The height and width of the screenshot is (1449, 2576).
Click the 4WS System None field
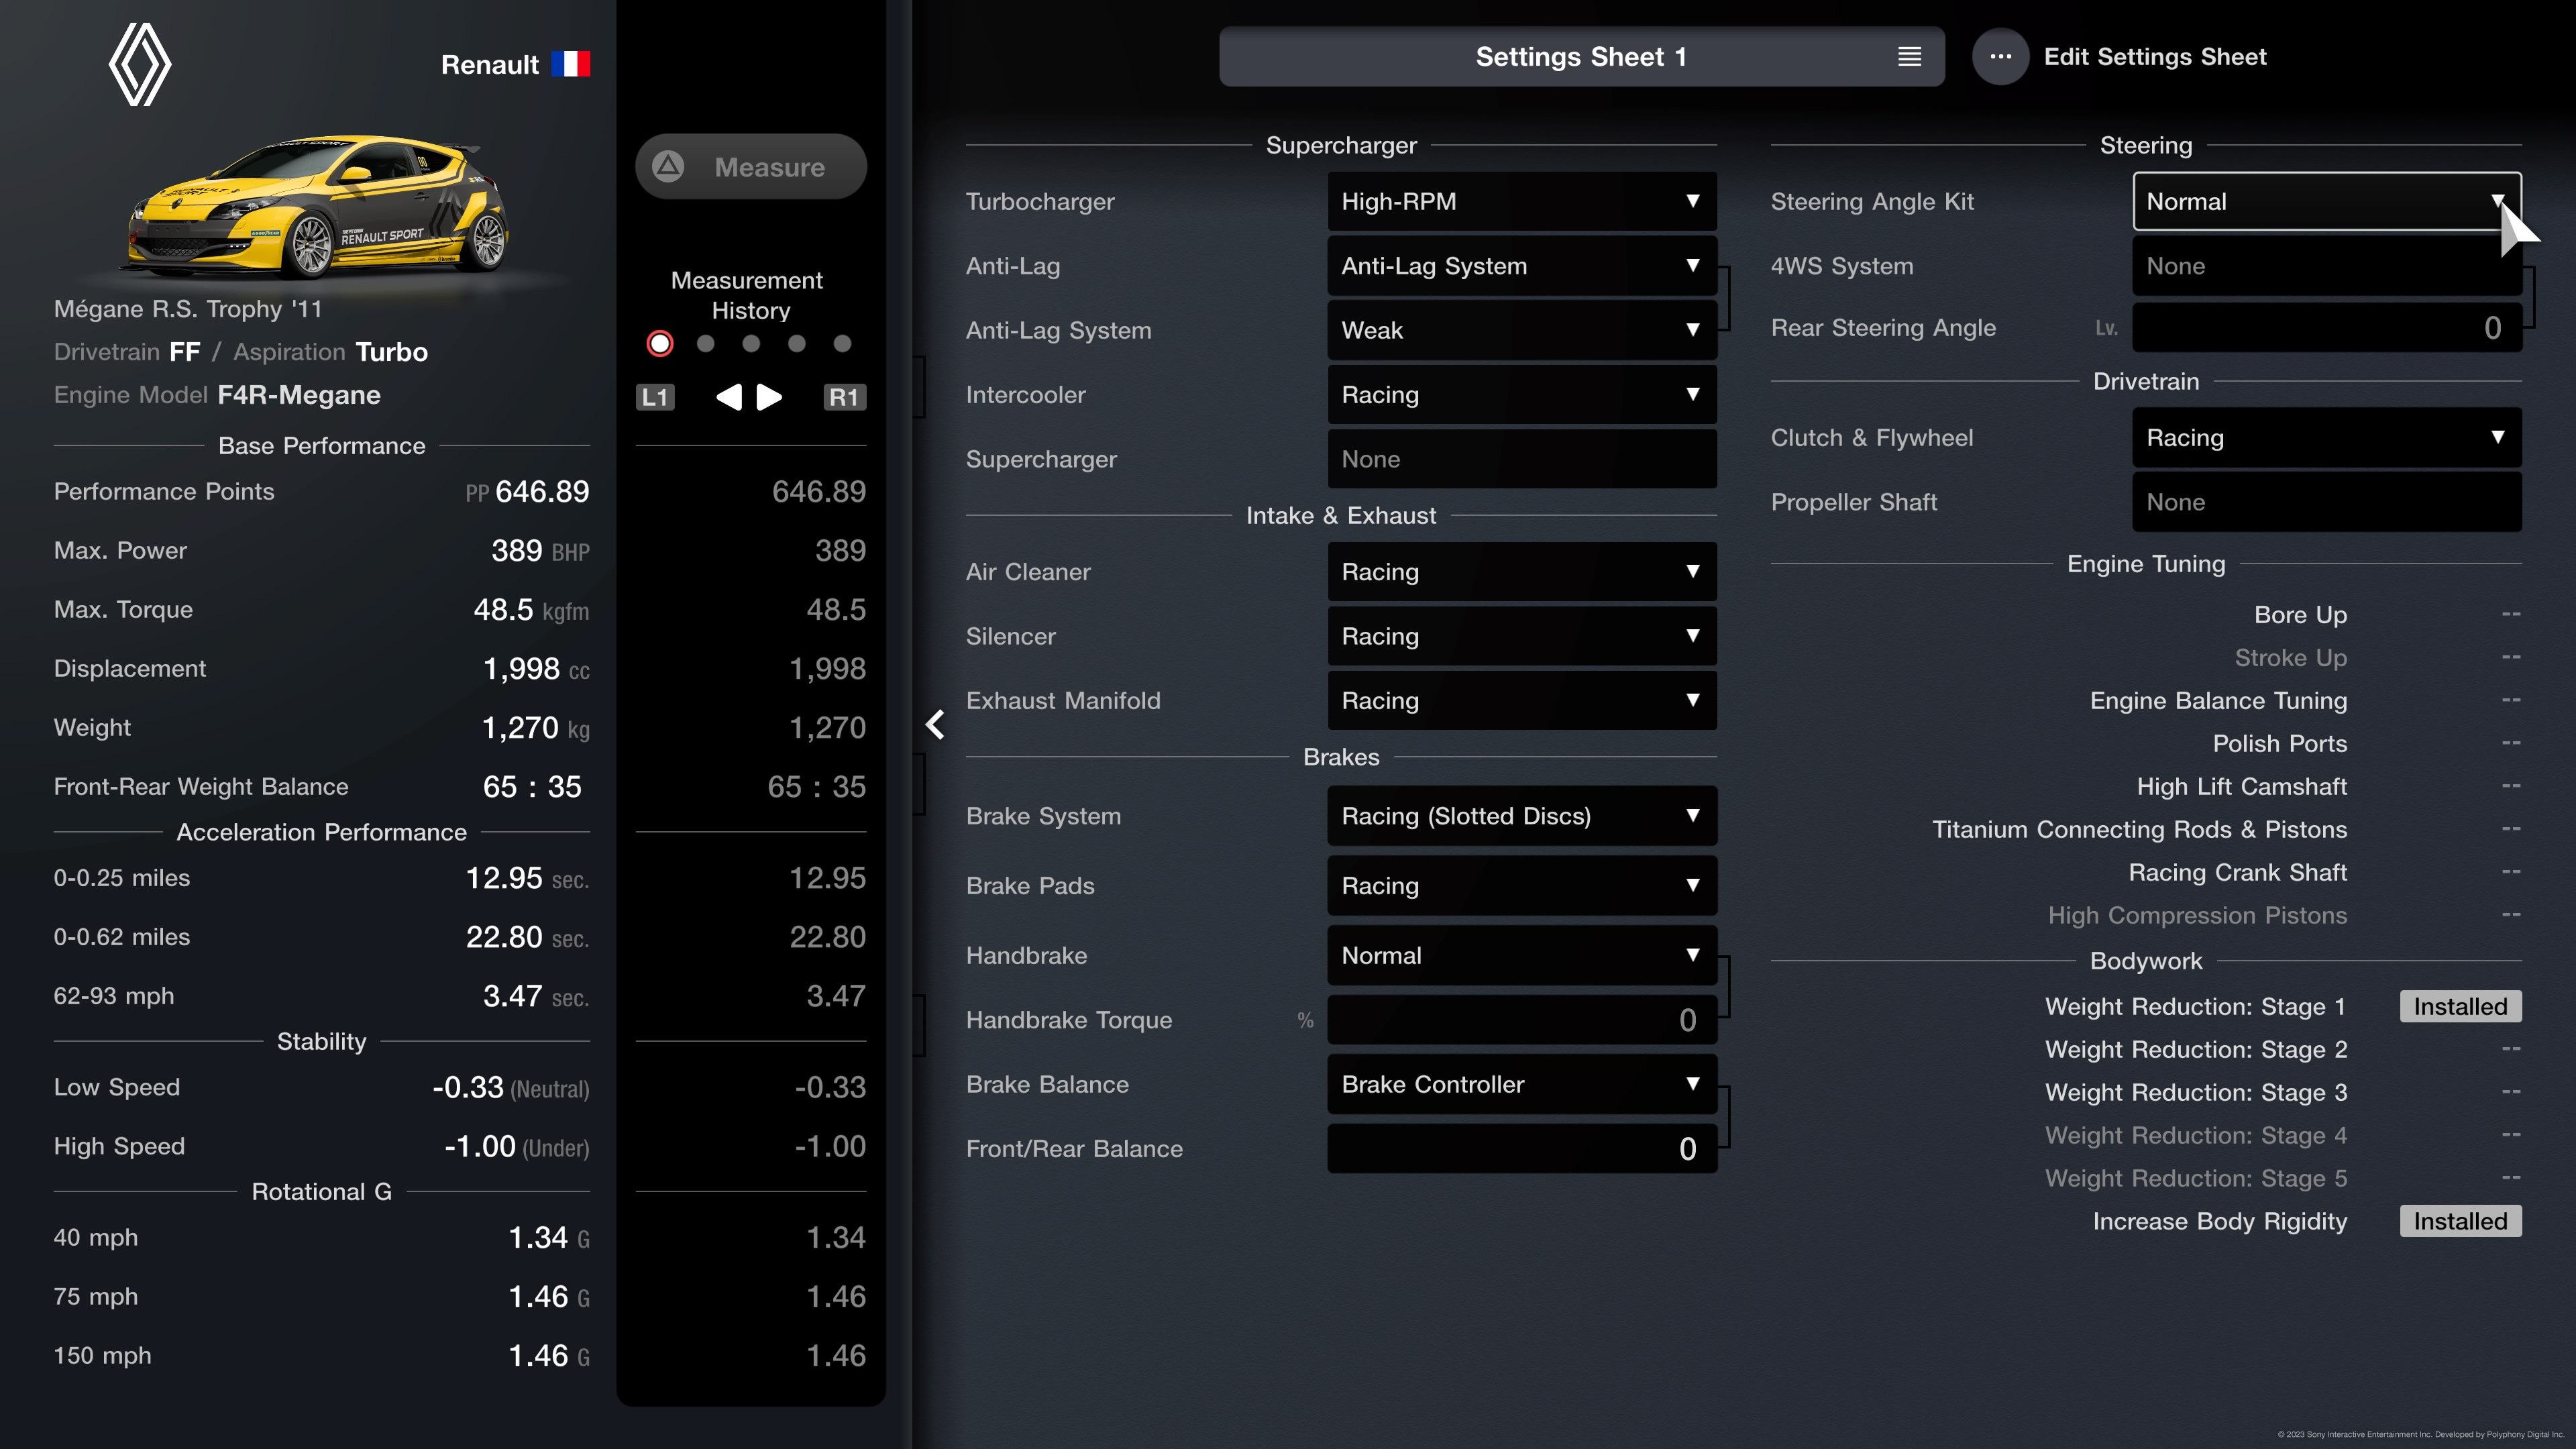[2327, 266]
